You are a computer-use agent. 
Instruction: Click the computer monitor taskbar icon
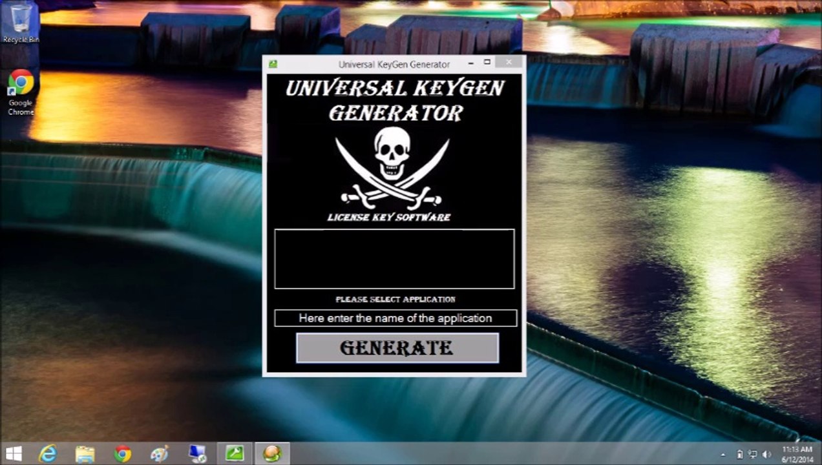pyautogui.click(x=197, y=453)
